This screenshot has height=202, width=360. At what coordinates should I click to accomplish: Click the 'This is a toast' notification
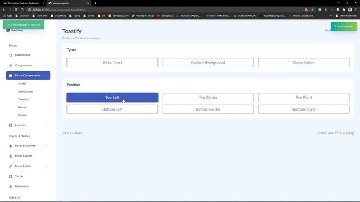pyautogui.click(x=344, y=26)
